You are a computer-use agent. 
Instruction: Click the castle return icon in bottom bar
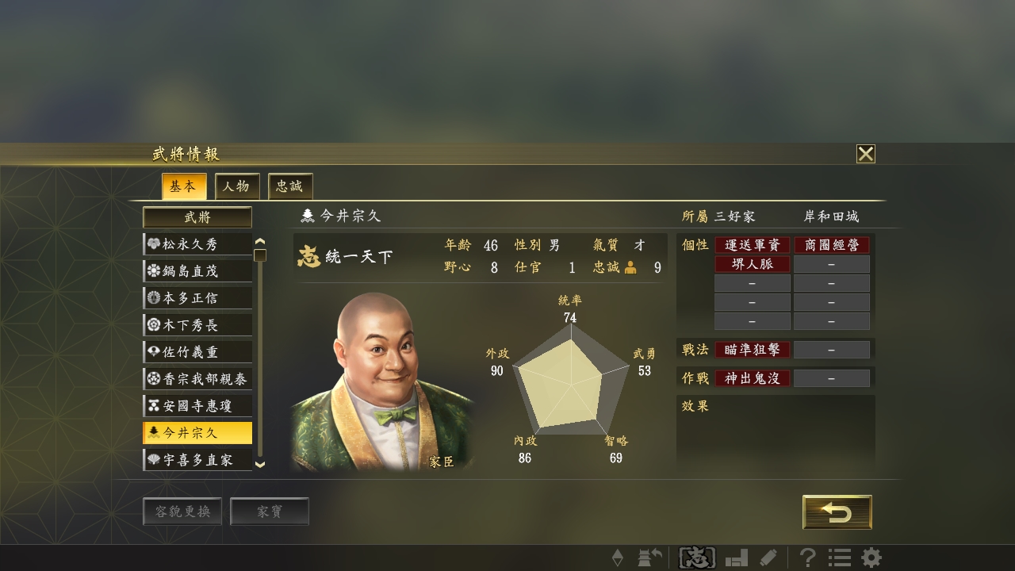(649, 558)
